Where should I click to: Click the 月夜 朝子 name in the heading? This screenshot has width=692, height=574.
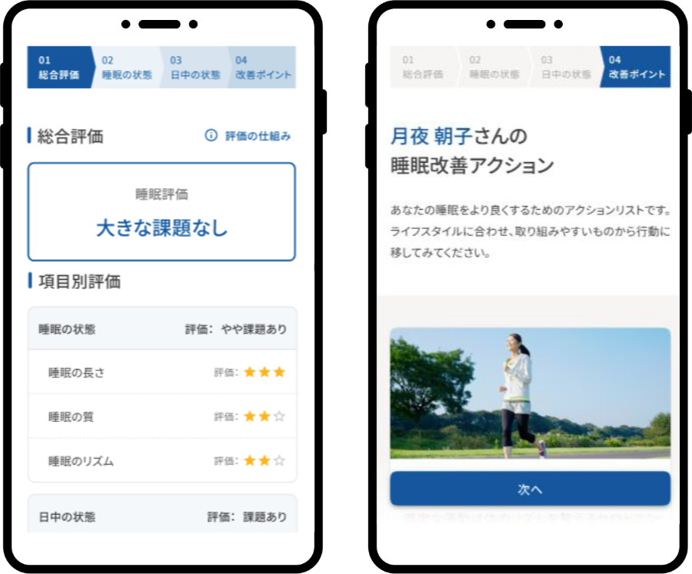431,137
